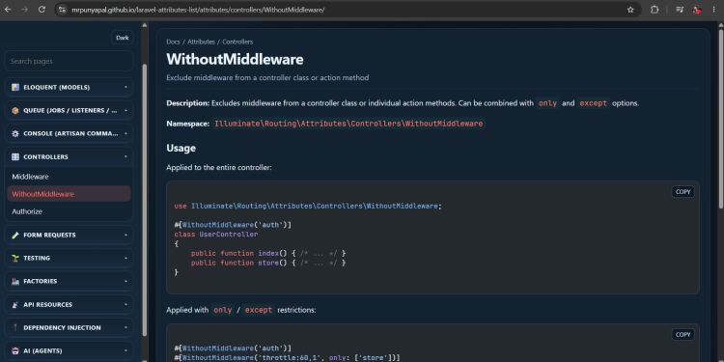The width and height of the screenshot is (724, 362).
Task: Click the Testing sprout icon
Action: (x=15, y=258)
